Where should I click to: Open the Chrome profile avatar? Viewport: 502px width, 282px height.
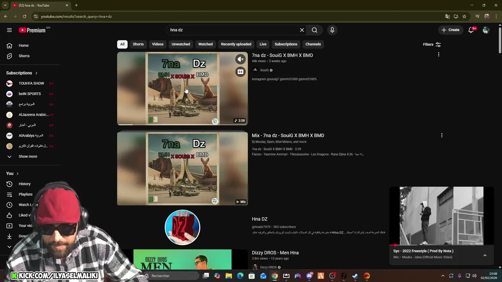487,16
